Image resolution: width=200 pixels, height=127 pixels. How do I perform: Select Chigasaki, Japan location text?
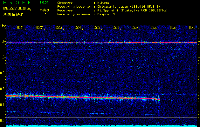click(x=129, y=7)
